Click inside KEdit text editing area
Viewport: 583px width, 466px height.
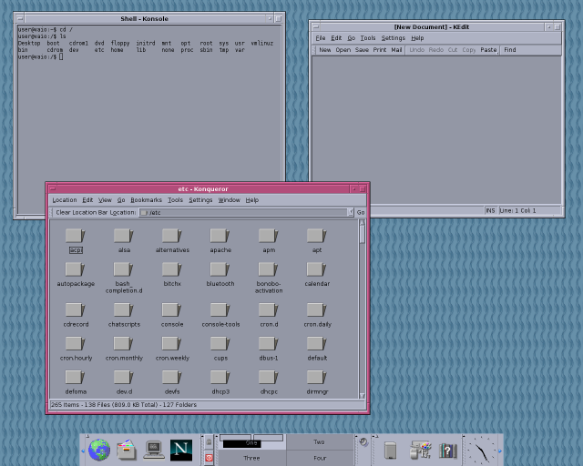coord(436,130)
